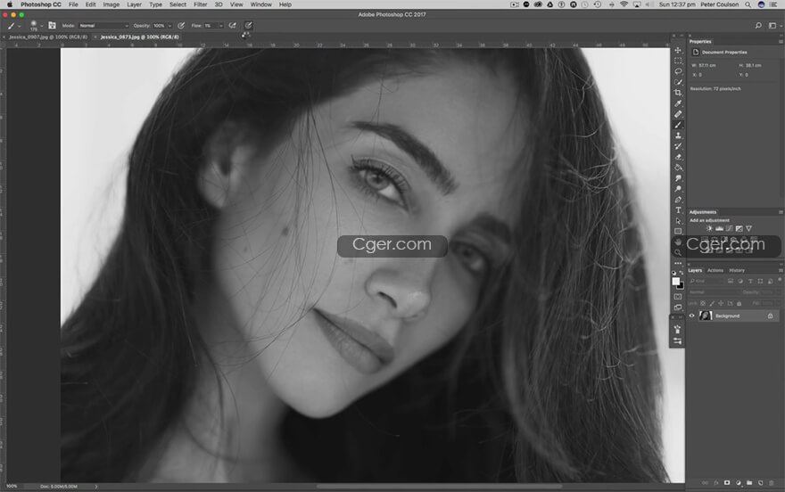Select the Quick Selection tool
The image size is (785, 492).
coord(678,82)
